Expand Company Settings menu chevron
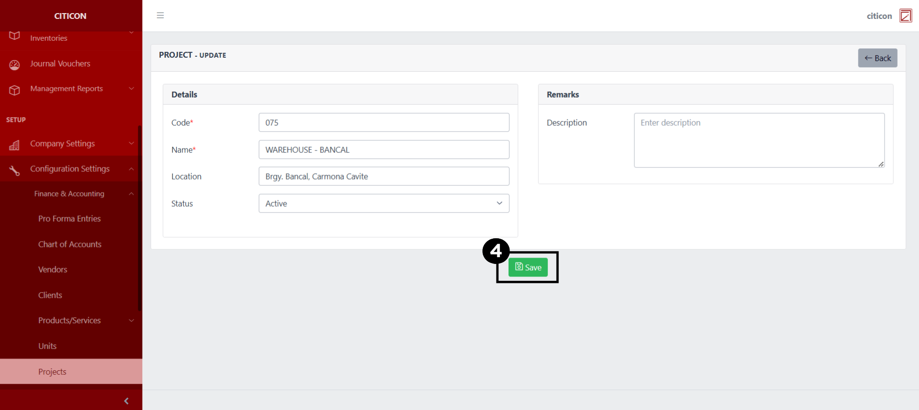Viewport: 919px width, 410px height. [131, 144]
